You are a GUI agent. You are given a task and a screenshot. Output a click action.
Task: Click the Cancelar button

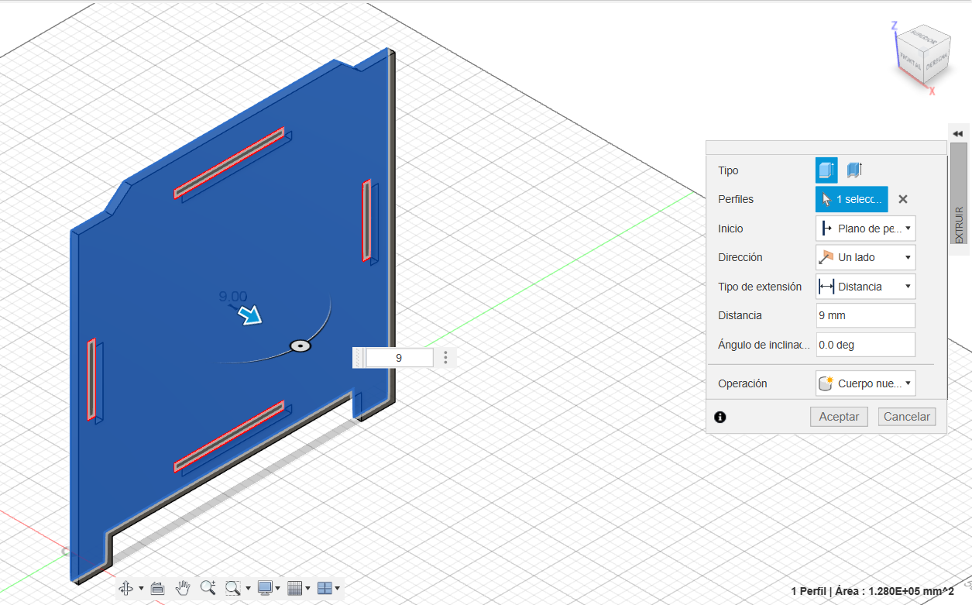point(907,417)
